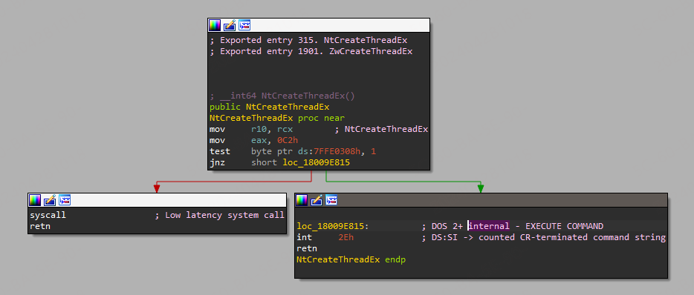Viewport: 694px width, 295px height.
Task: Click the edit comment icon on syscall block
Action: point(50,200)
